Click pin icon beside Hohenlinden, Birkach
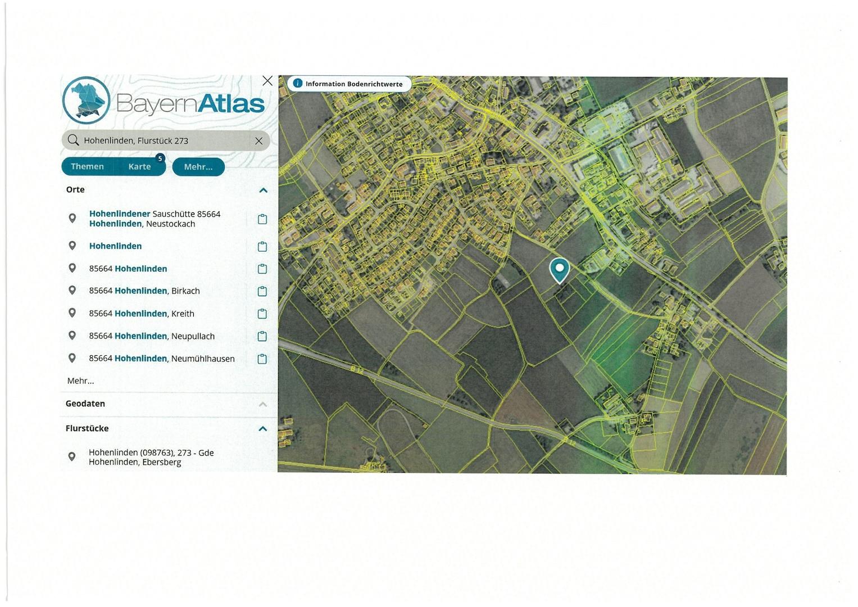 click(72, 290)
